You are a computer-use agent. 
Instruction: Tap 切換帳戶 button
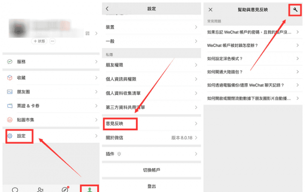pos(152,170)
